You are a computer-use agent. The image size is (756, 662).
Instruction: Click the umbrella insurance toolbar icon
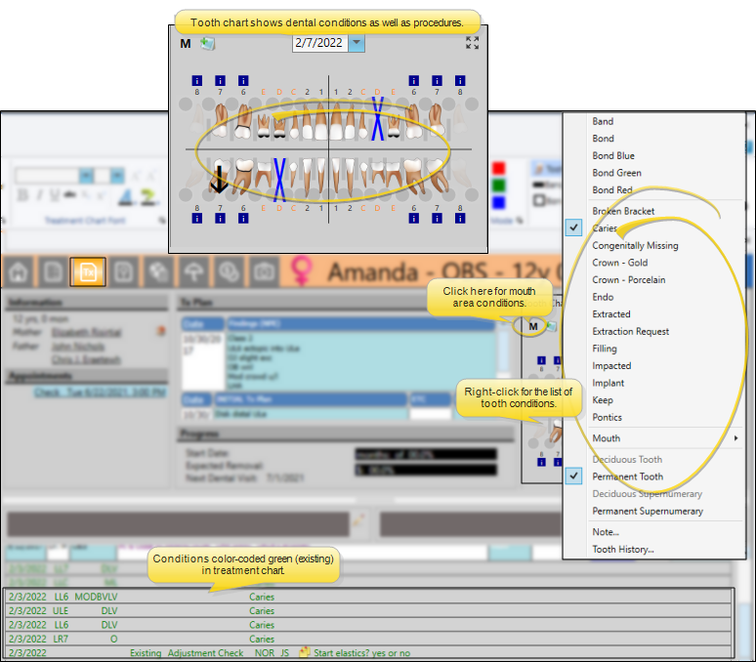pos(193,272)
